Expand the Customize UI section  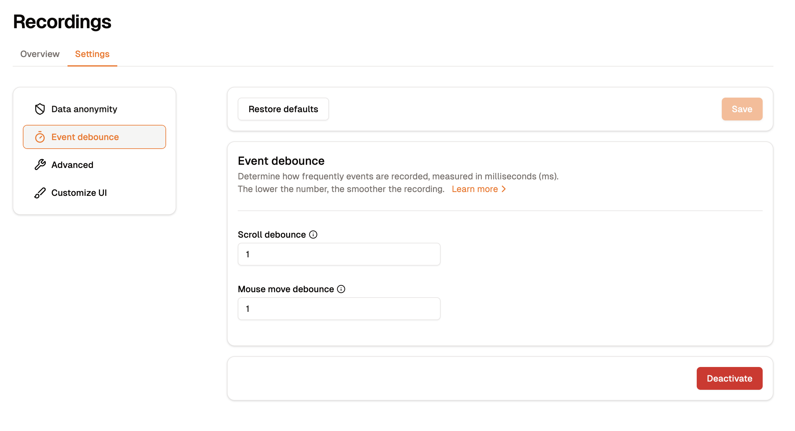79,192
